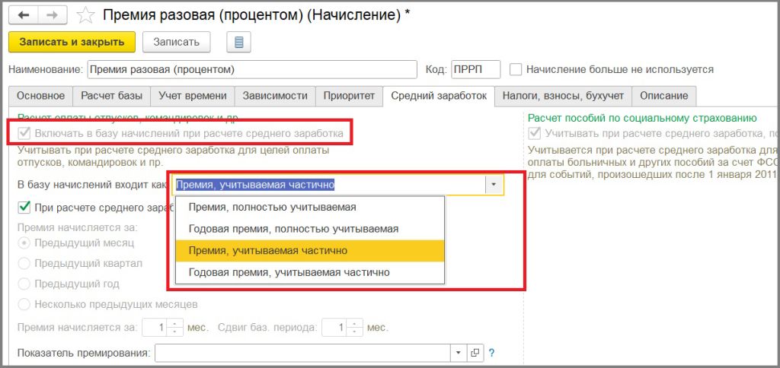Choose Годовая премия, полностью учитываемая option

[x=311, y=229]
